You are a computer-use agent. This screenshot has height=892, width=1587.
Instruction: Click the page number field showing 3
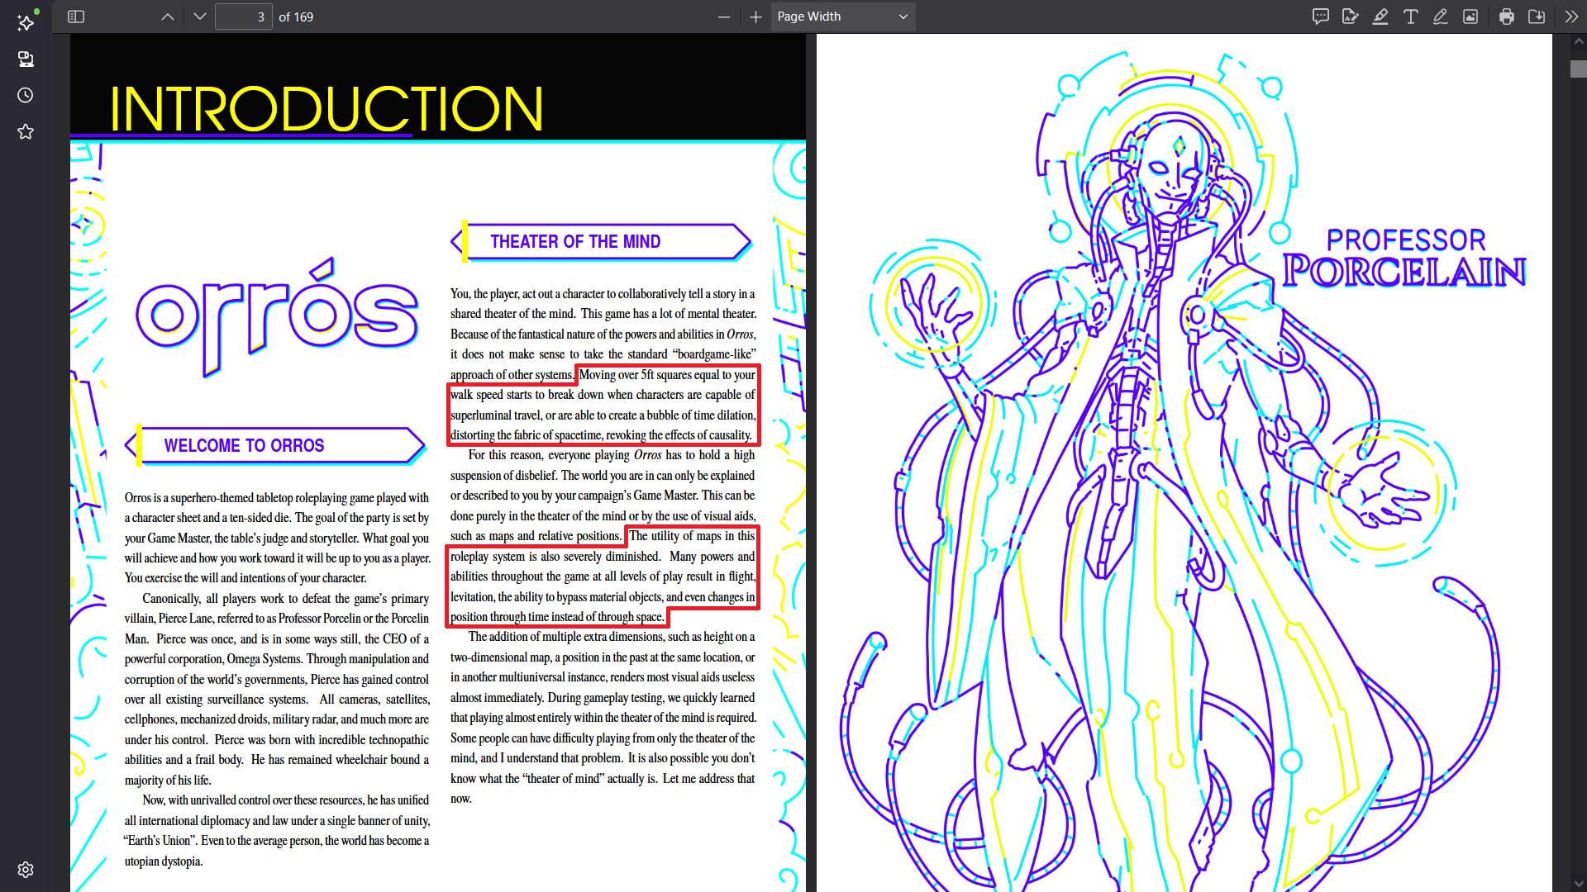point(244,17)
